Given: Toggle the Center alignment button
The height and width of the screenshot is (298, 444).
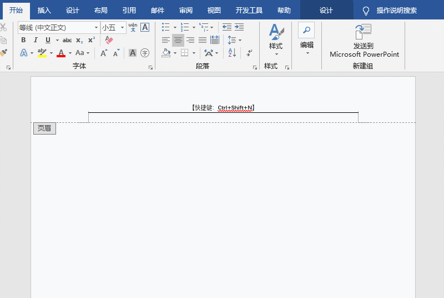Looking at the screenshot, I should pyautogui.click(x=178, y=40).
